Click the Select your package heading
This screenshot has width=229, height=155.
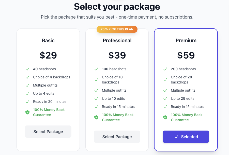[117, 7]
